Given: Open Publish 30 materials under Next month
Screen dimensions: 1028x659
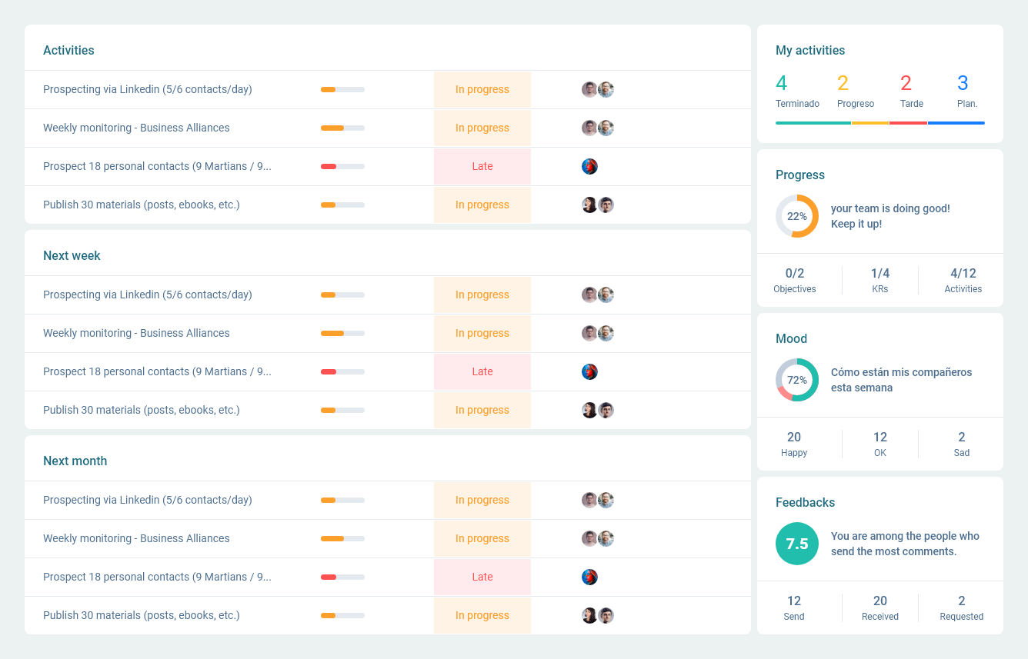Looking at the screenshot, I should pos(142,616).
